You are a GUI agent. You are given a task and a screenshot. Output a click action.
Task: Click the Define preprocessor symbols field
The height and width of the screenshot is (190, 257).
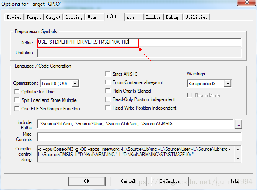(139, 42)
